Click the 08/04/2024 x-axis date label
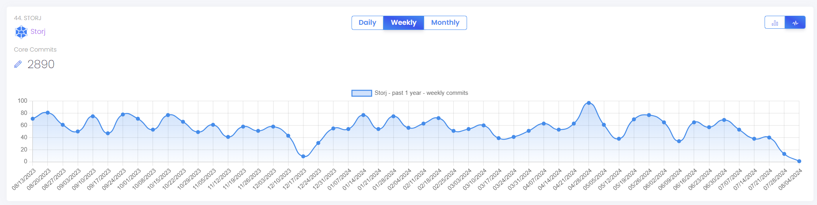Screen dimensions: 817x205 [790, 179]
